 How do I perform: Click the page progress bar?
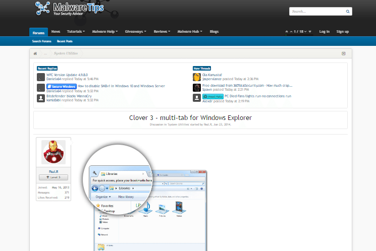[x=299, y=35]
